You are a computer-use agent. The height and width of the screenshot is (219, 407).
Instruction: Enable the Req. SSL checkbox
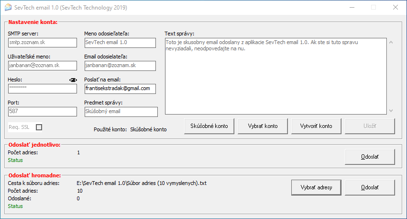39,127
